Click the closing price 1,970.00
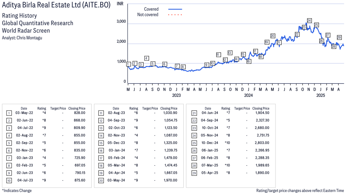The width and height of the screenshot is (348, 193). (171, 180)
